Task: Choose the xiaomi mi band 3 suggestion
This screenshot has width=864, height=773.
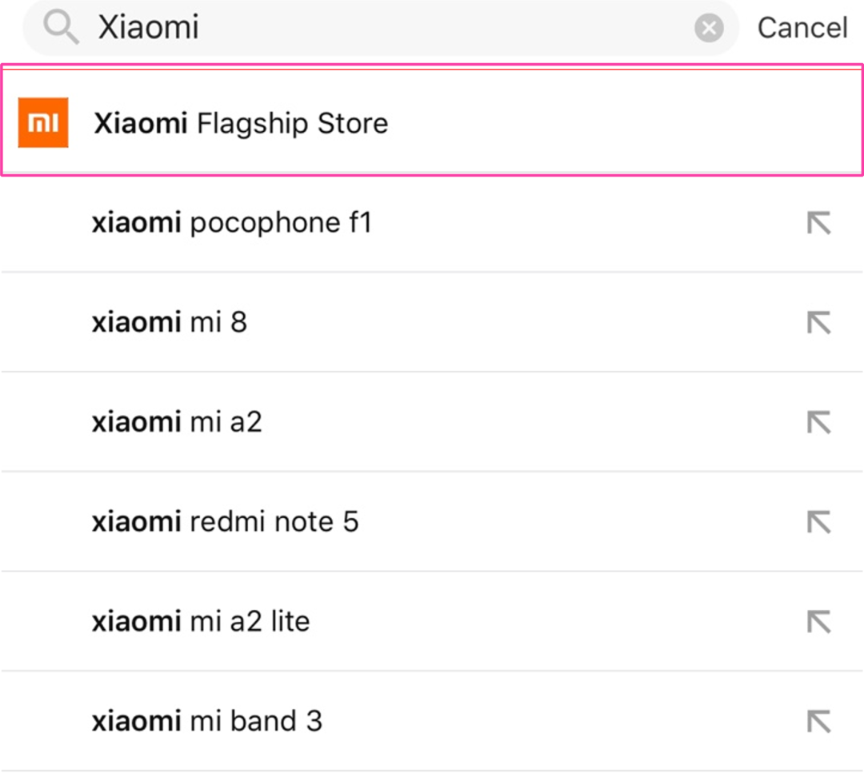Action: click(x=207, y=721)
